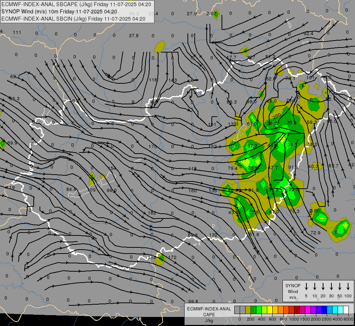The width and height of the screenshot is (355, 326).
Task: Click the 154 grid value on the map
Action: click(x=112, y=168)
